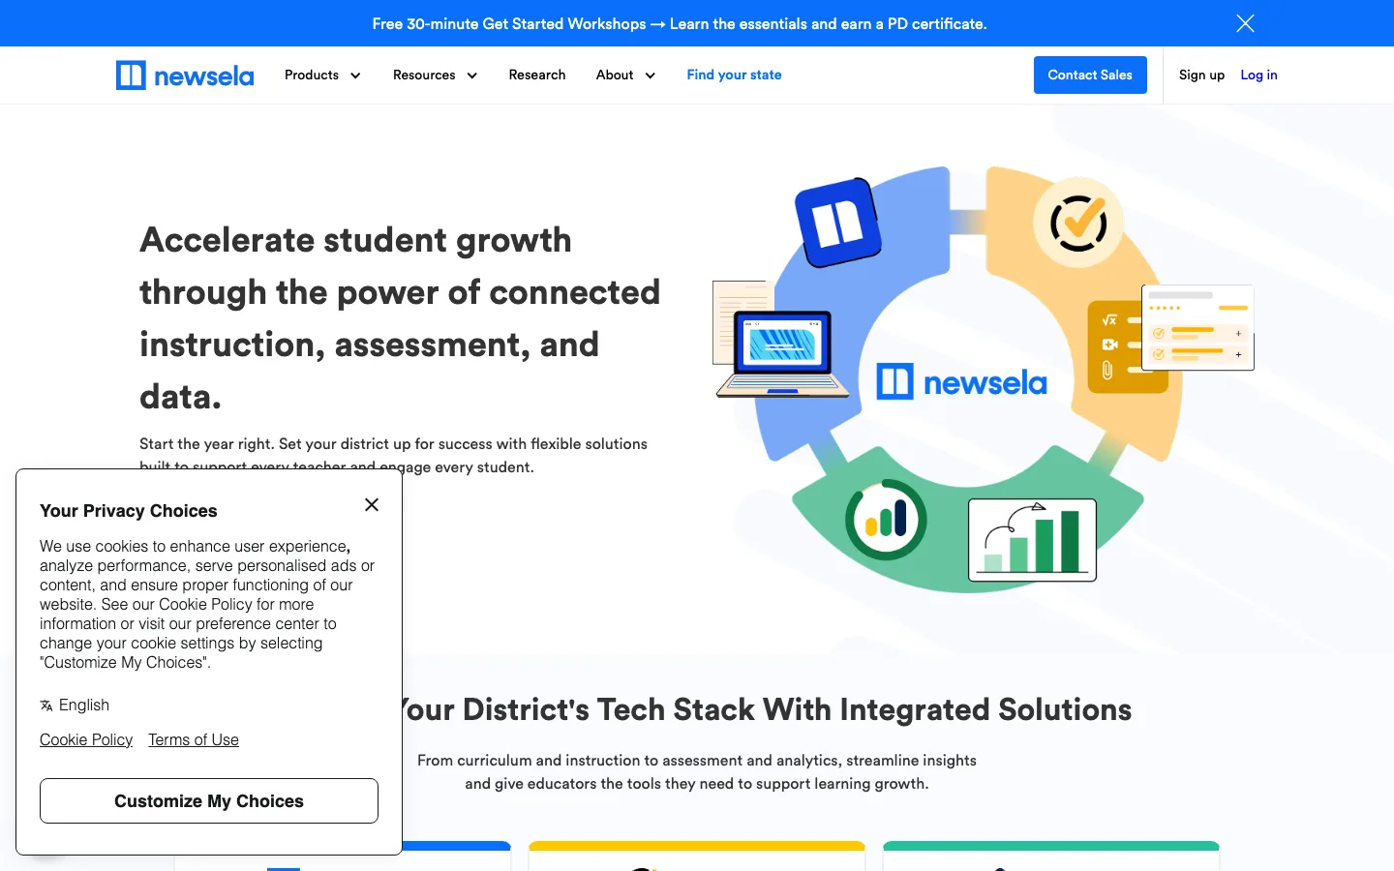Open the Find your state link
1394x871 pixels.
734,75
